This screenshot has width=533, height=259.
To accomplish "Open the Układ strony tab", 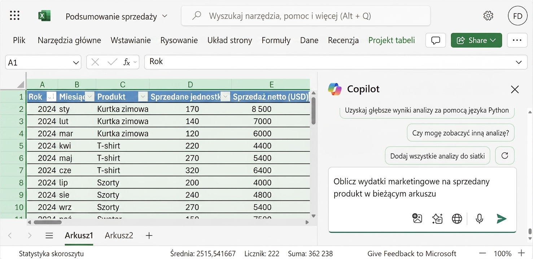I will pyautogui.click(x=230, y=40).
